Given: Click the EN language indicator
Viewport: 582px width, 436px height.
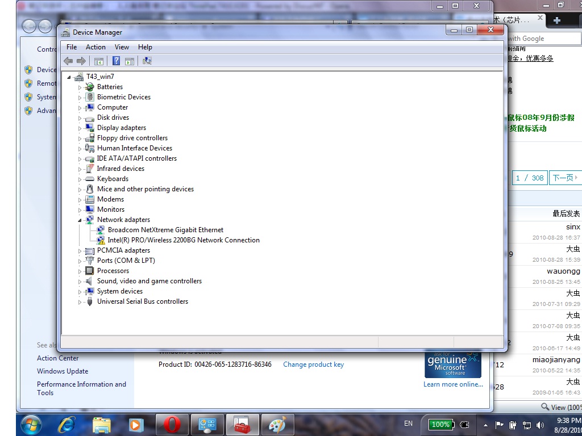Looking at the screenshot, I should pos(408,424).
